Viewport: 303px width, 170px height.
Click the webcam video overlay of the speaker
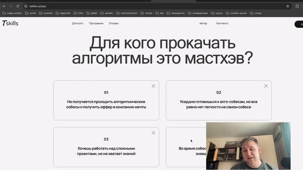tap(248, 146)
